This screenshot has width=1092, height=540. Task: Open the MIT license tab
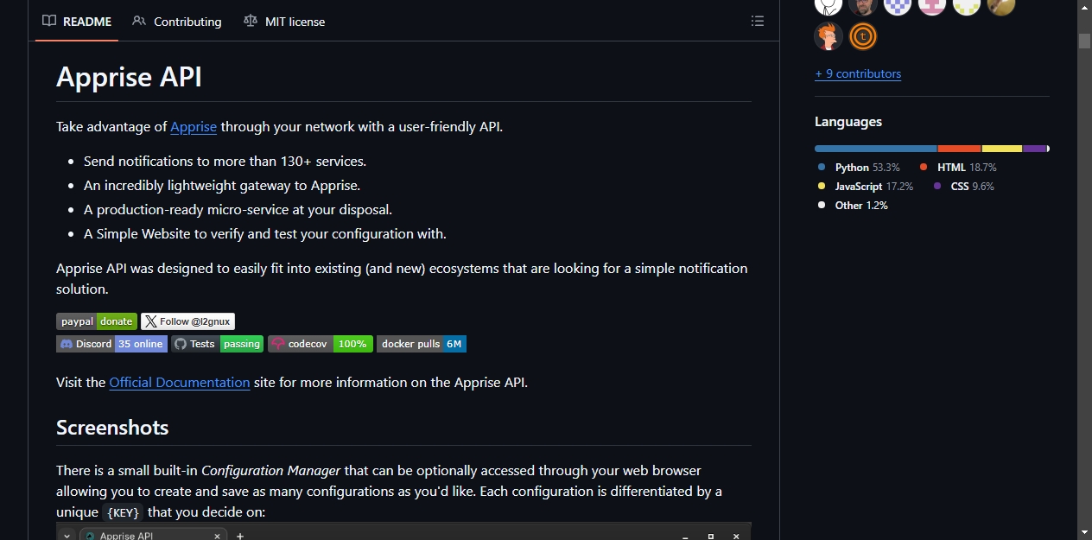(284, 22)
